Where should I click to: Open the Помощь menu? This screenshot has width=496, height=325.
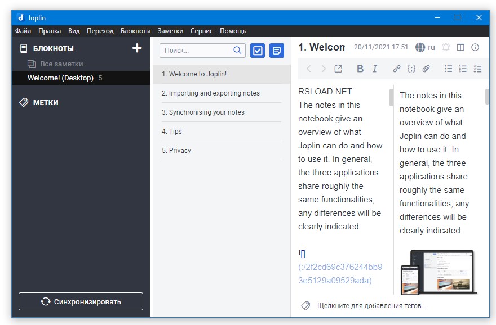click(233, 31)
